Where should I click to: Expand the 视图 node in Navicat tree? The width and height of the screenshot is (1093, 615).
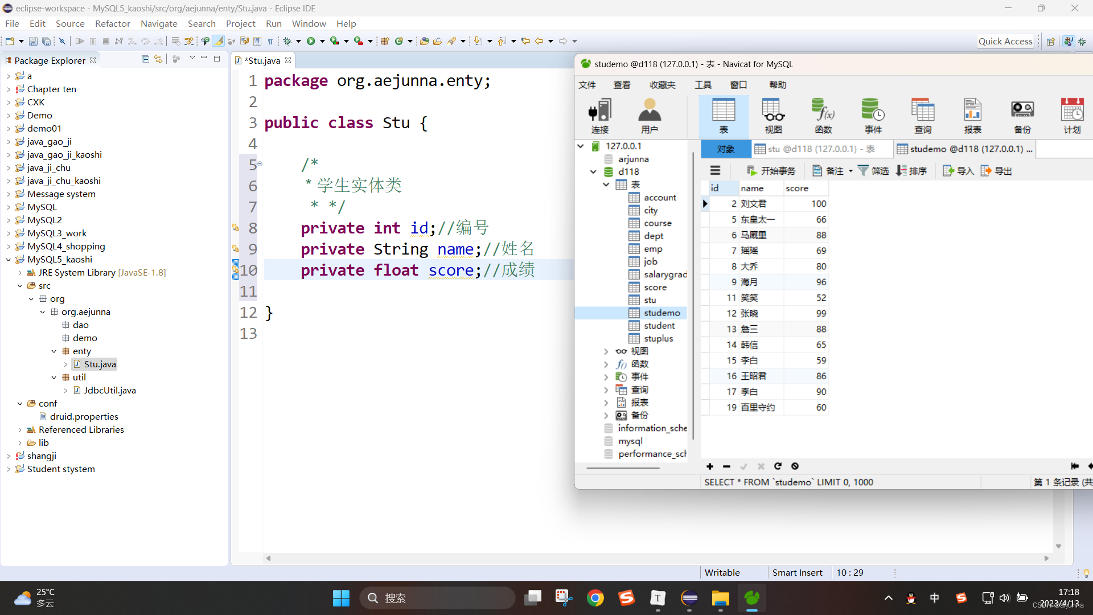tap(606, 351)
